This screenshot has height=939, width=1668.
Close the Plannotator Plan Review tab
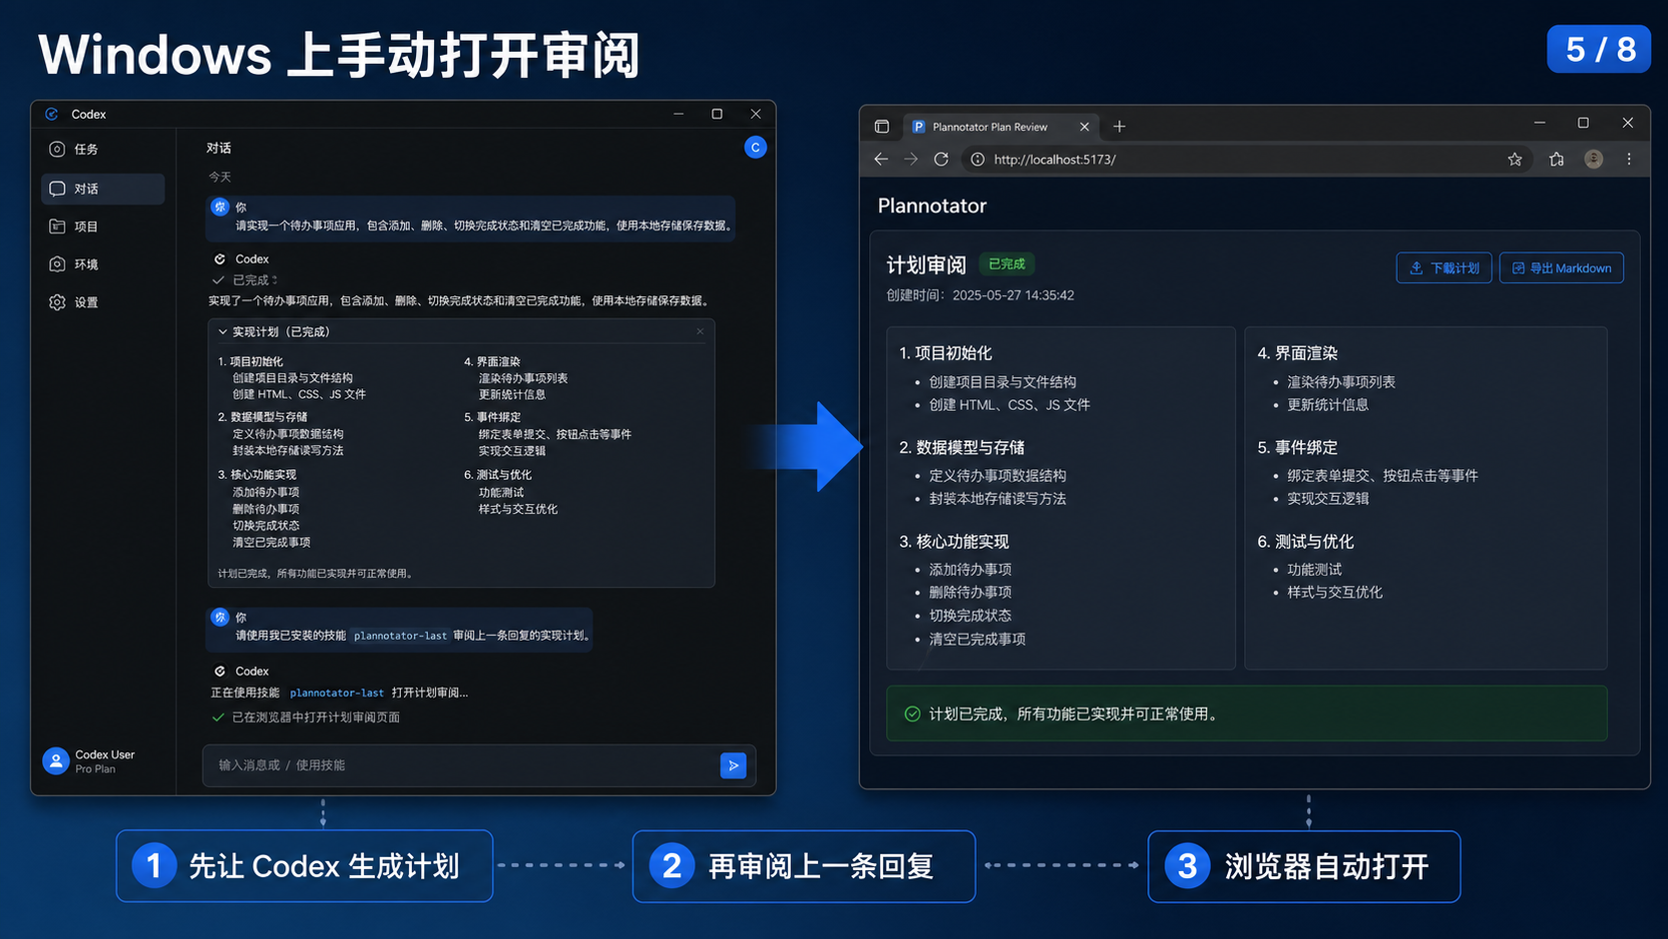(x=1084, y=127)
